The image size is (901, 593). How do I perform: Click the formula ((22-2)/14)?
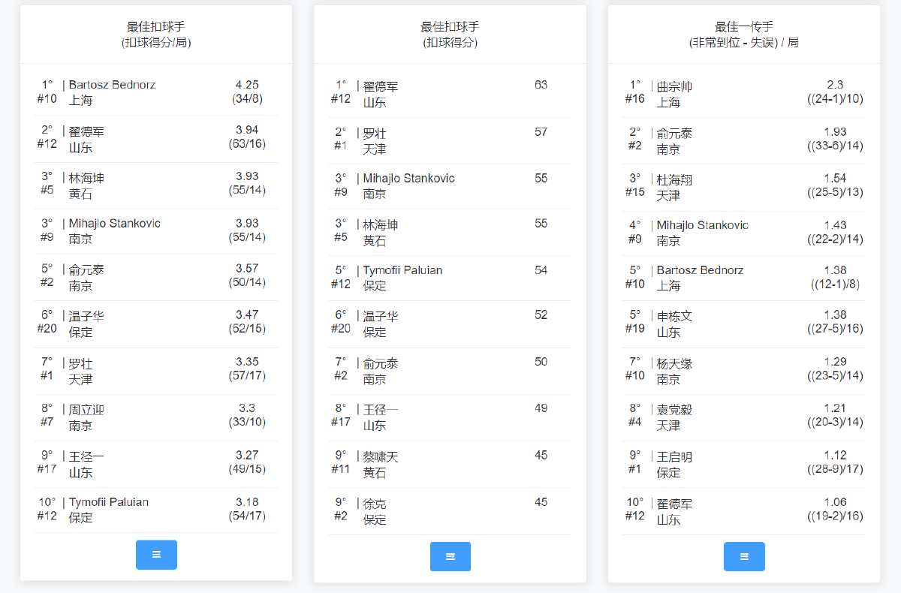point(835,239)
